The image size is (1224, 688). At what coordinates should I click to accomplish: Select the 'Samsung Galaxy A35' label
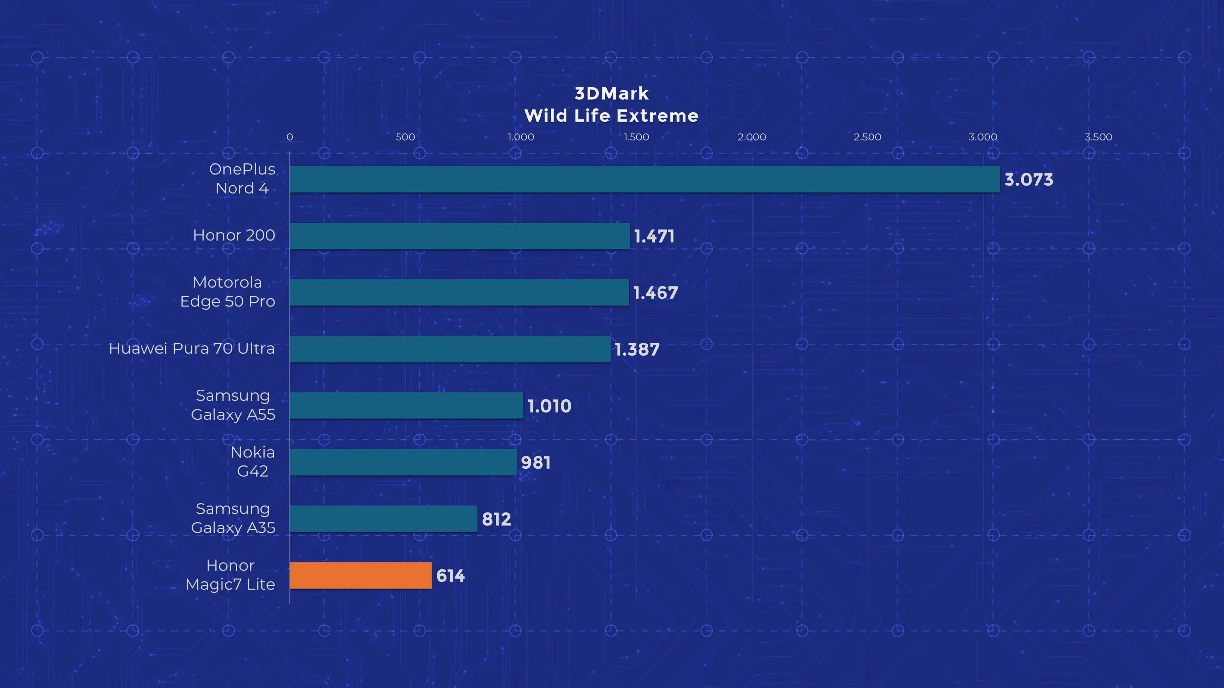click(233, 518)
